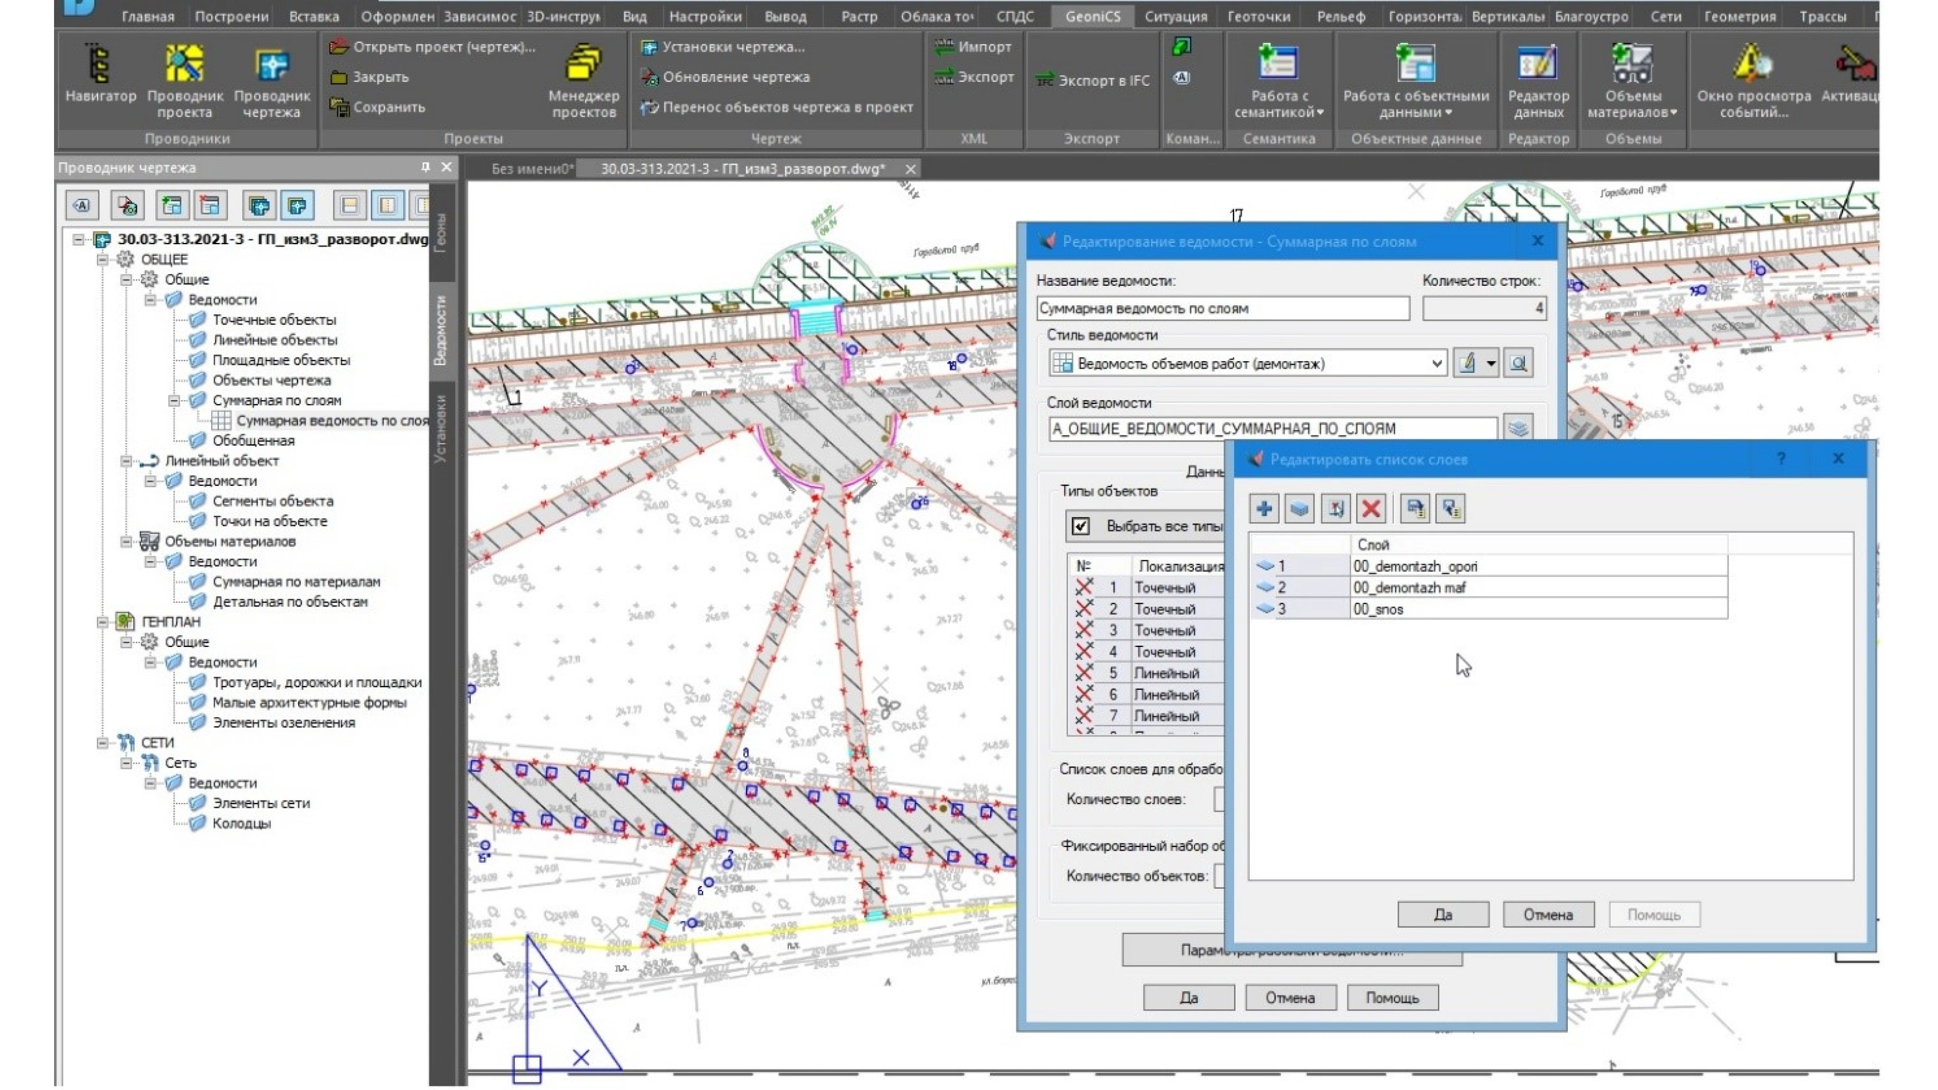Collapse the Суммарная по слоям tree node

pyautogui.click(x=174, y=400)
